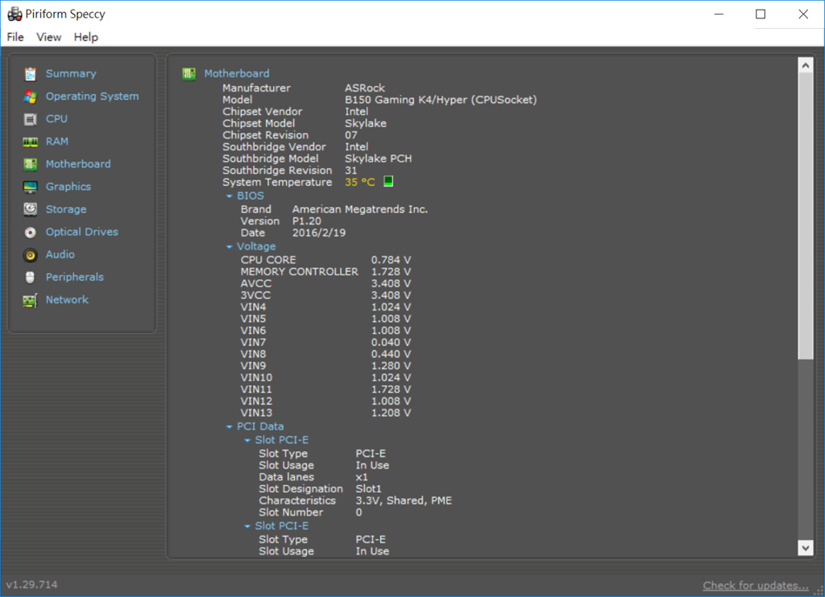The height and width of the screenshot is (597, 825).
Task: Select the CPU chip icon
Action: tap(31, 119)
